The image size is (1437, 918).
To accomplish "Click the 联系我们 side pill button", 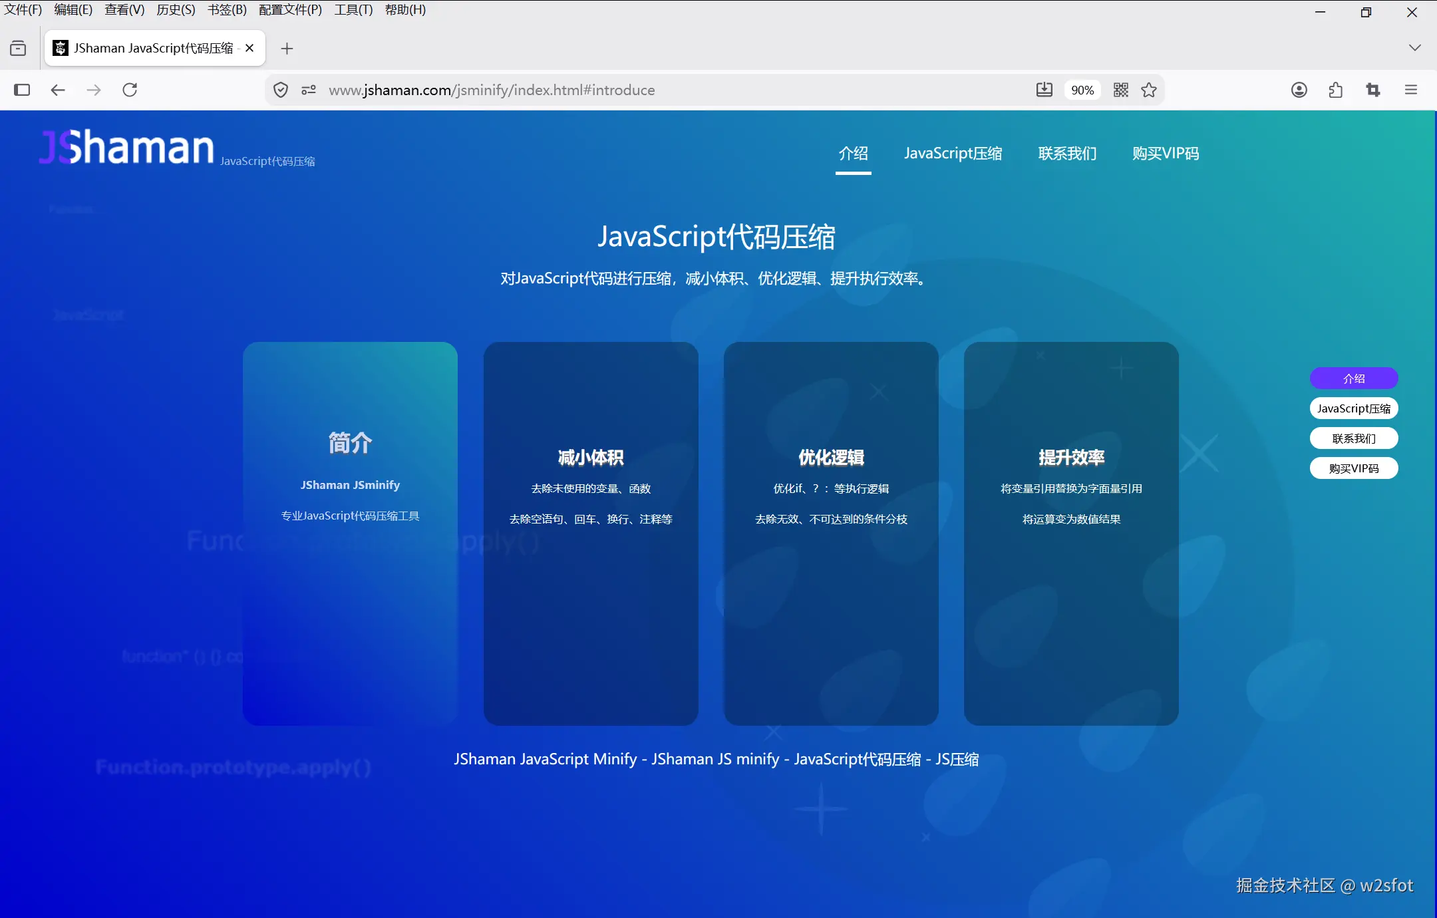I will point(1354,438).
